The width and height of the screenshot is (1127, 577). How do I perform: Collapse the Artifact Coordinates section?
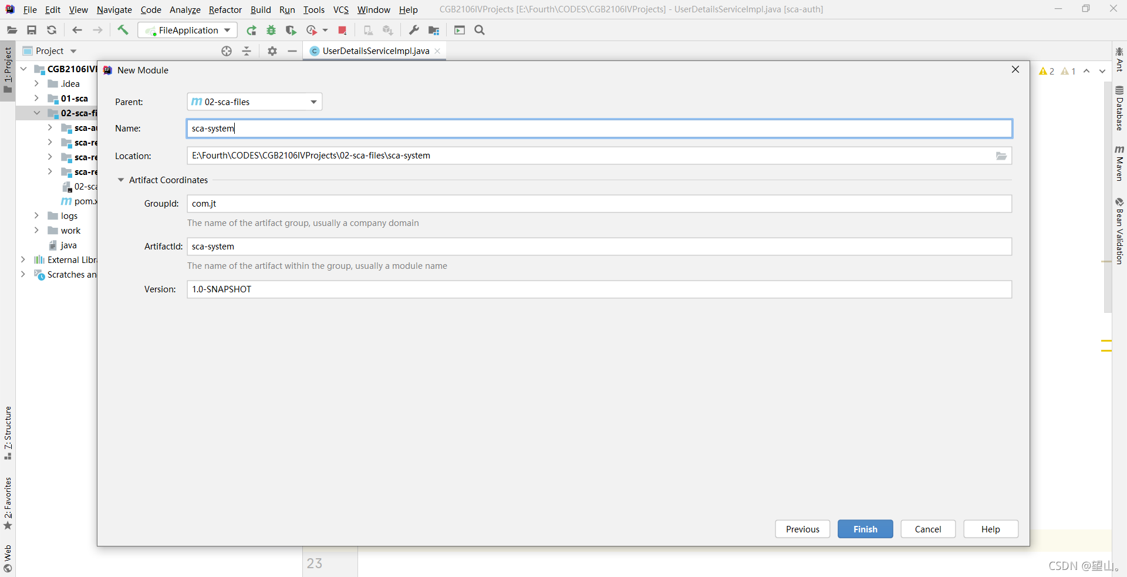click(x=121, y=180)
